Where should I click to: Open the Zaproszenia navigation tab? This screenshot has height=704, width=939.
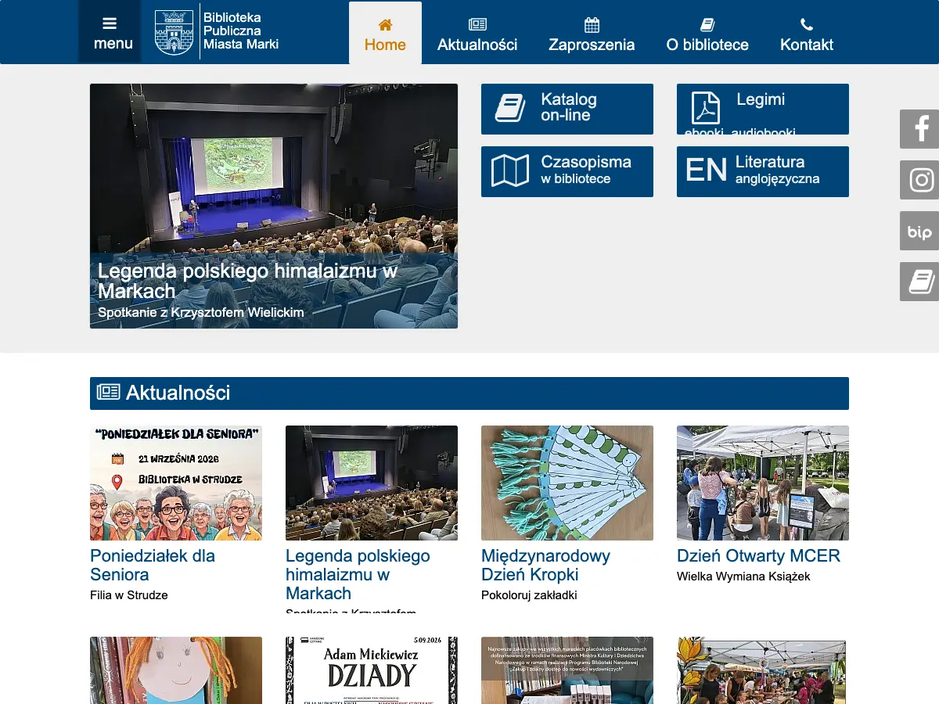tap(592, 33)
